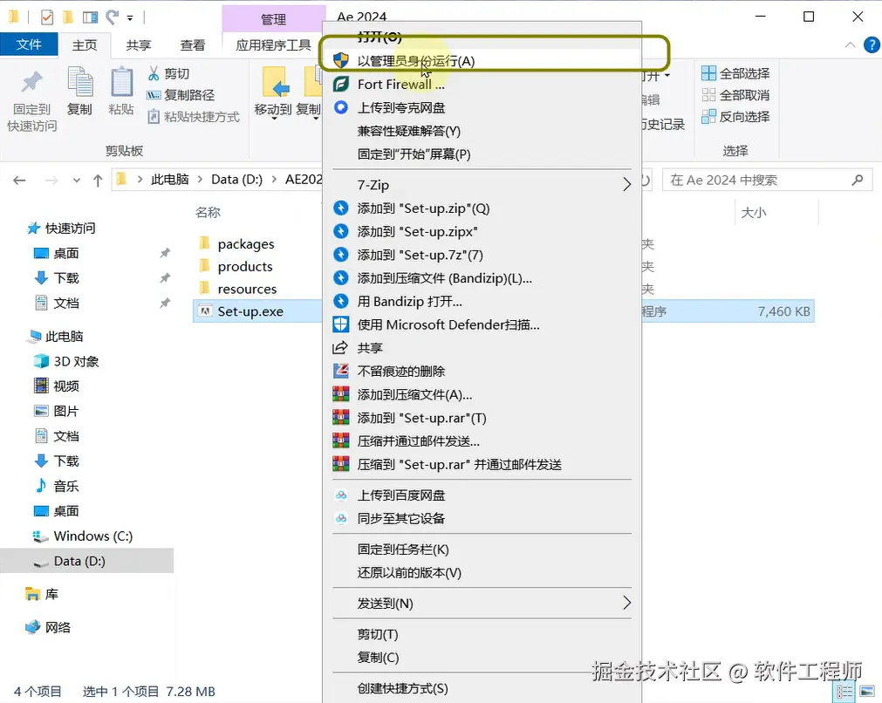This screenshot has width=882, height=703.
Task: Expand the 发送到(N) submenu arrow
Action: pos(626,603)
